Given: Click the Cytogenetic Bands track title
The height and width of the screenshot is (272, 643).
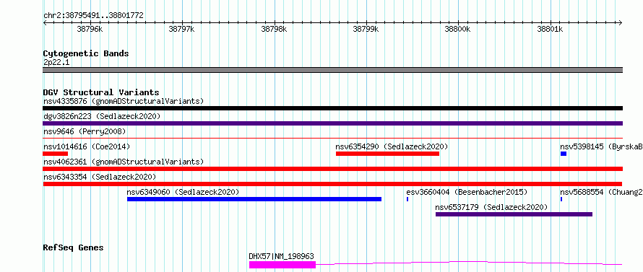Looking at the screenshot, I should click(x=86, y=53).
